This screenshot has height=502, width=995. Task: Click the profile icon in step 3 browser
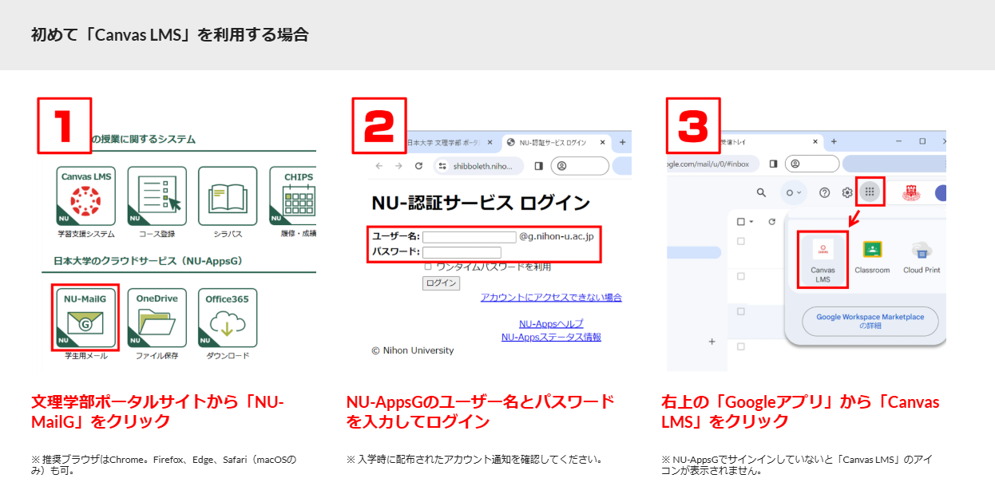(795, 164)
